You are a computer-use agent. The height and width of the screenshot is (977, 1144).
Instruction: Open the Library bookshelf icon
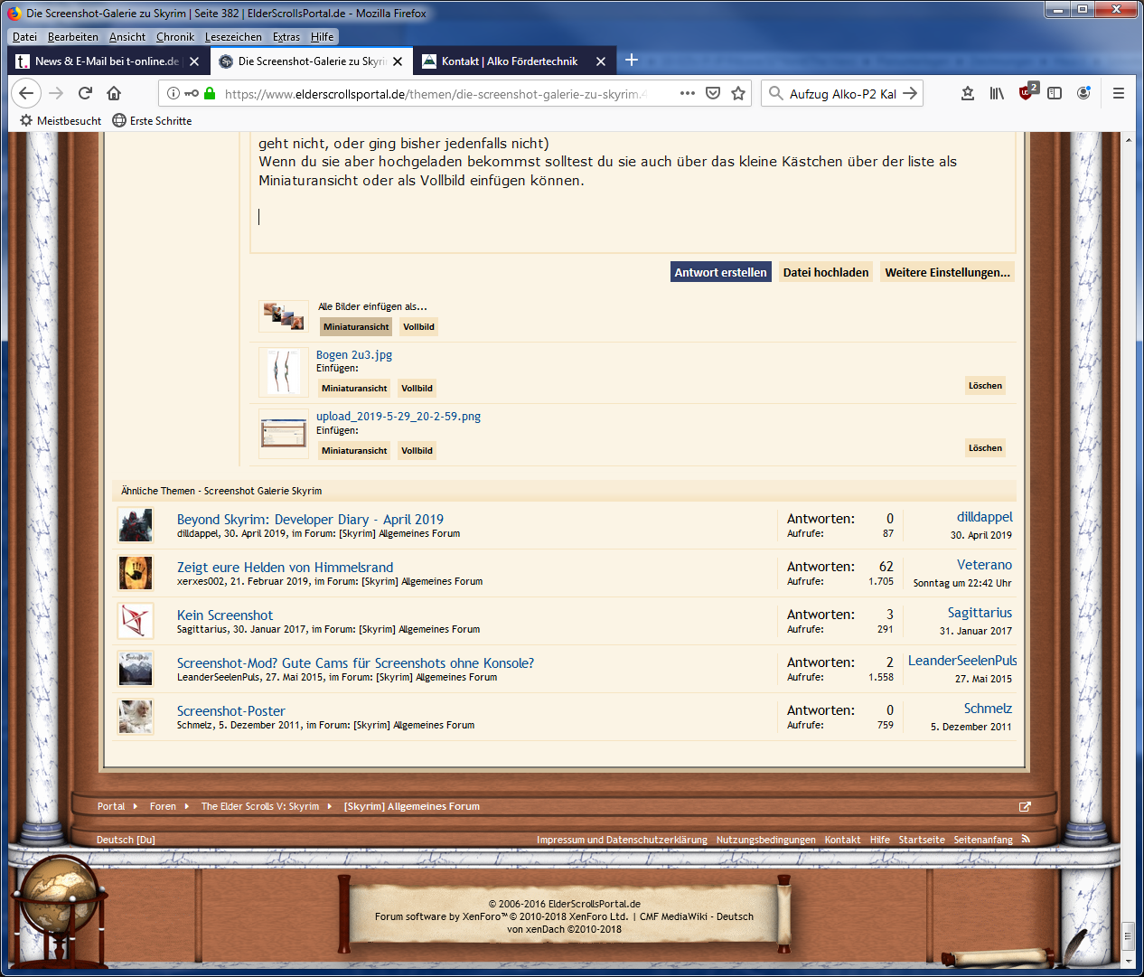997,93
